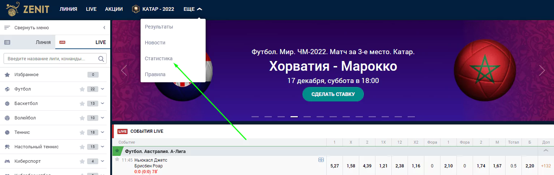Click the Свернуть меню hamburger icon
This screenshot has width=554, height=175.
(7, 28)
